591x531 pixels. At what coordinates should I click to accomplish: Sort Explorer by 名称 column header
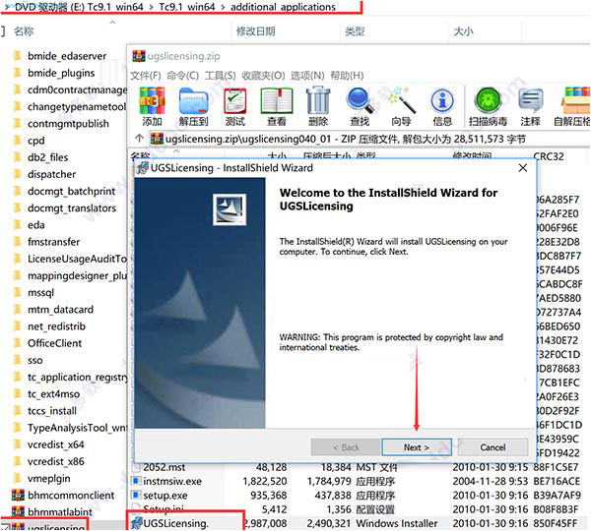24,31
